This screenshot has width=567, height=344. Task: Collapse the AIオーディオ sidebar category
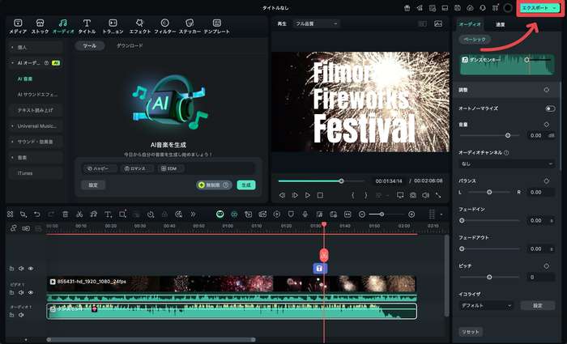[36, 63]
